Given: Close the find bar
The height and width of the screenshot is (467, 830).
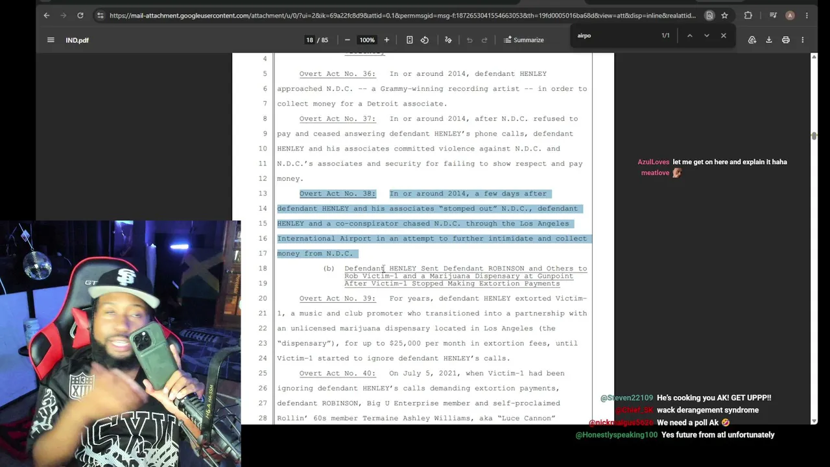Looking at the screenshot, I should (724, 36).
